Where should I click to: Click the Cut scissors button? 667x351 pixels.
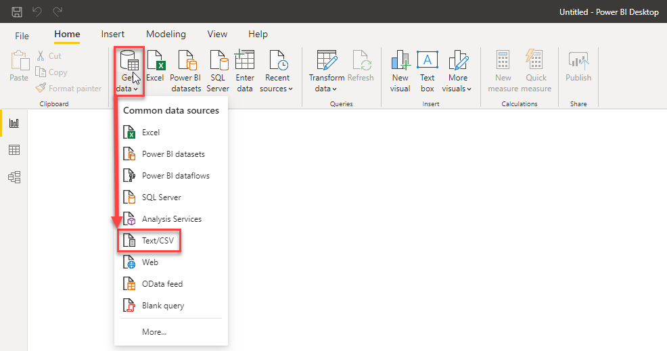click(49, 55)
